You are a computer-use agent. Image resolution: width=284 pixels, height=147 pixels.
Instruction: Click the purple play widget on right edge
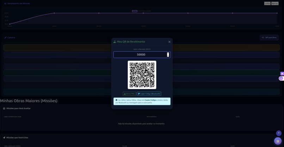pos(282,73)
